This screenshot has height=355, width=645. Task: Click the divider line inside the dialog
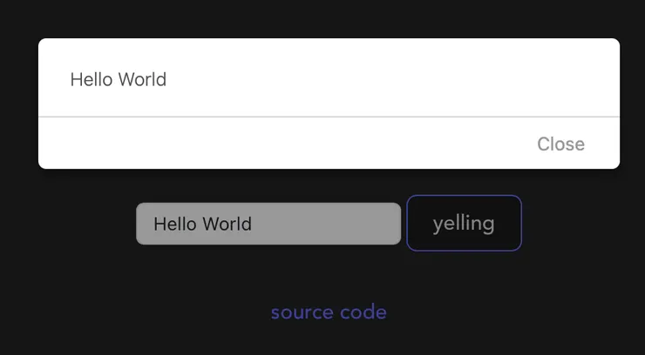329,117
